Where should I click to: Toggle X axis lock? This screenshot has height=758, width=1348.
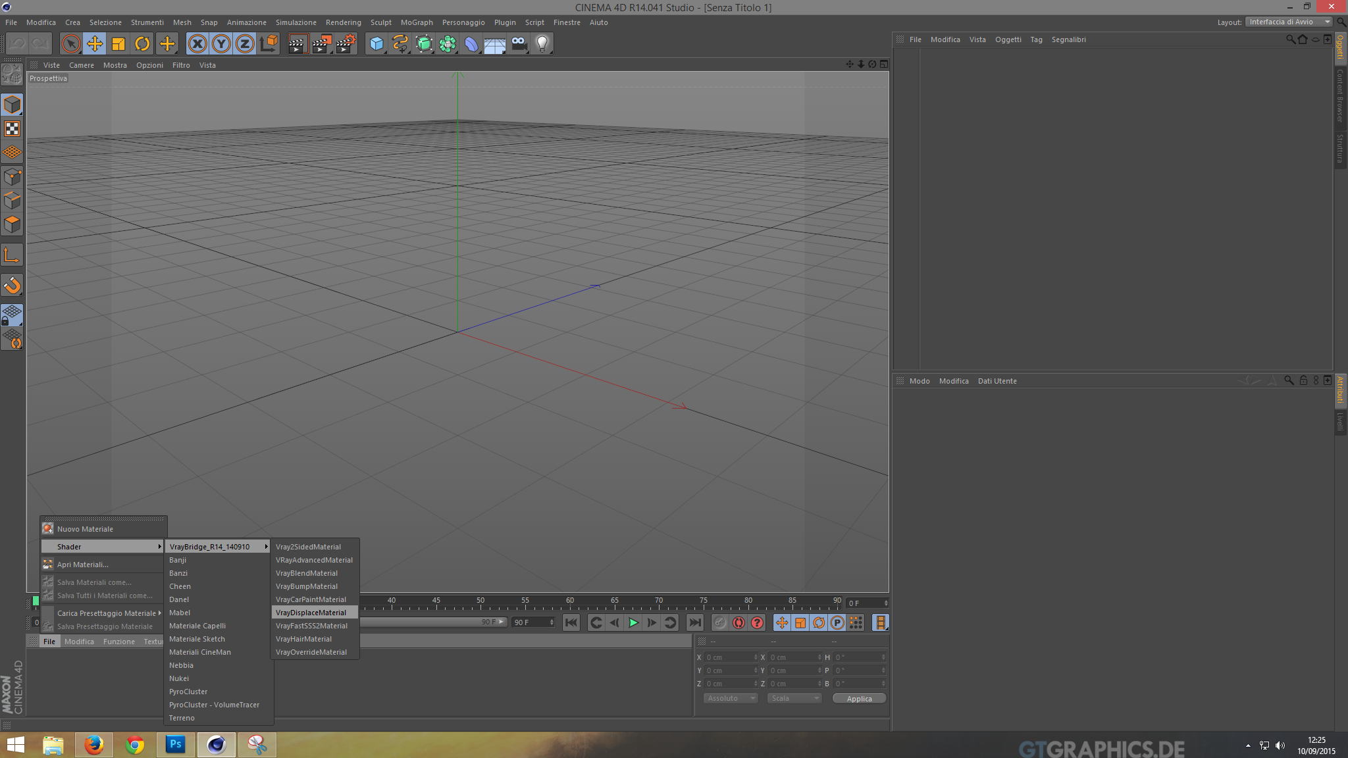point(197,44)
